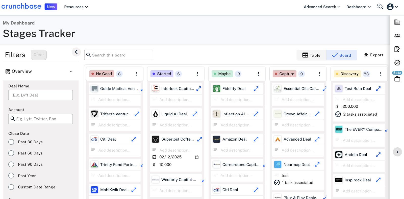Expand the MobiKwik Deal card

134,190
